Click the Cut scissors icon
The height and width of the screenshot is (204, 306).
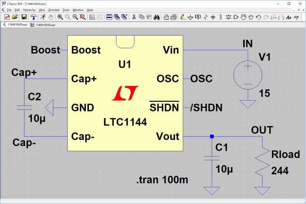pyautogui.click(x=133, y=17)
